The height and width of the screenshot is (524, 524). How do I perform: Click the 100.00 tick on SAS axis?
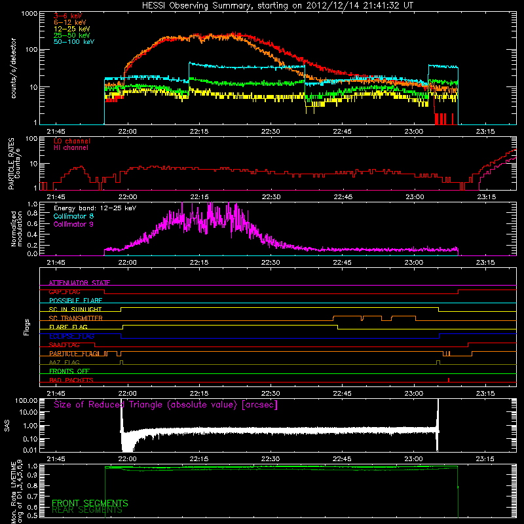click(26, 400)
